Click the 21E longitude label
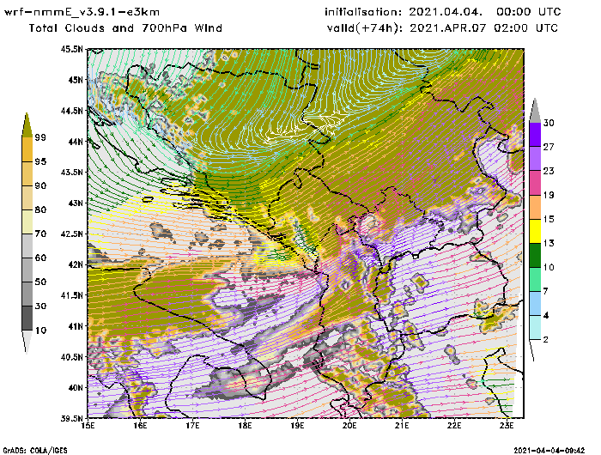This screenshot has height=455, width=601. [x=402, y=426]
